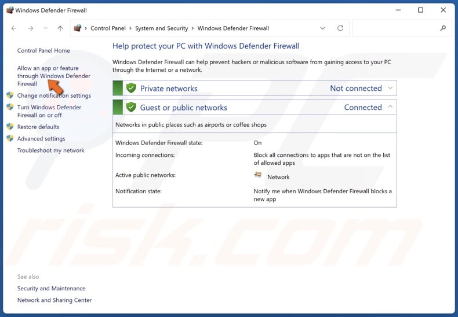Viewport: 458px width, 317px height.
Task: Open Allow an app or feature link
Action: pos(54,76)
